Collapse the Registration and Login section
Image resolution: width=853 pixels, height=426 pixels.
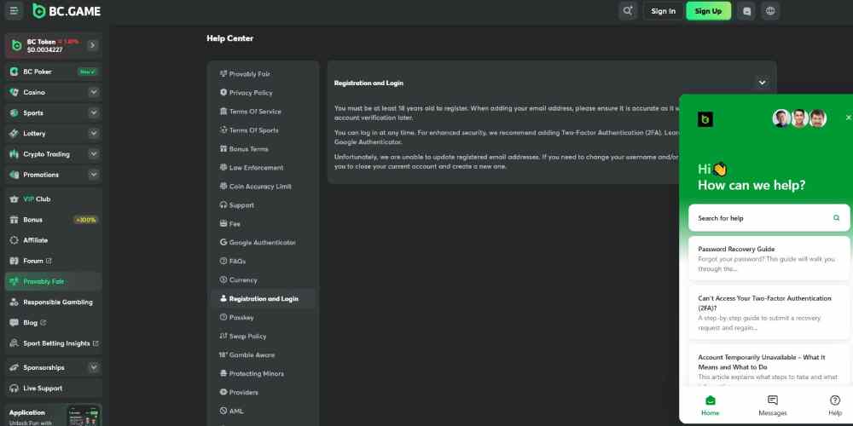pyautogui.click(x=762, y=83)
